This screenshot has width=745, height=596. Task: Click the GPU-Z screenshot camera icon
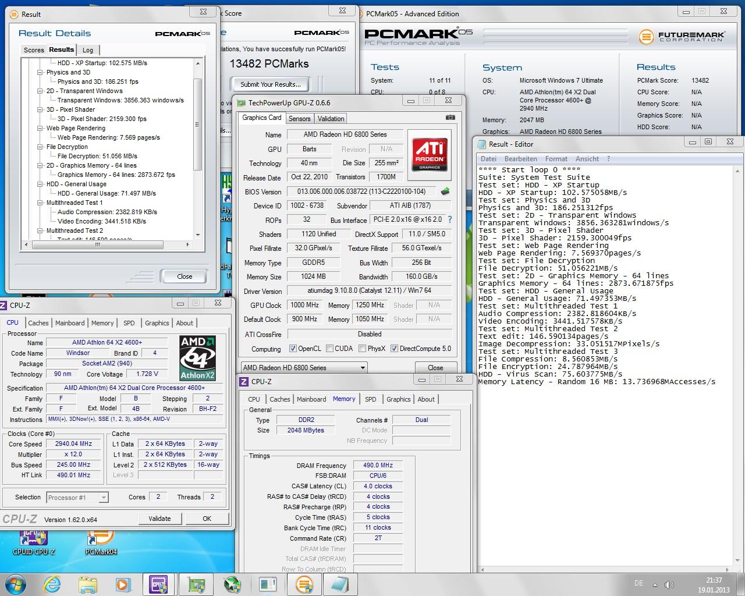(450, 117)
